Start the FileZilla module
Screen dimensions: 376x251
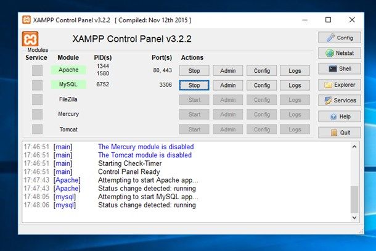194,100
